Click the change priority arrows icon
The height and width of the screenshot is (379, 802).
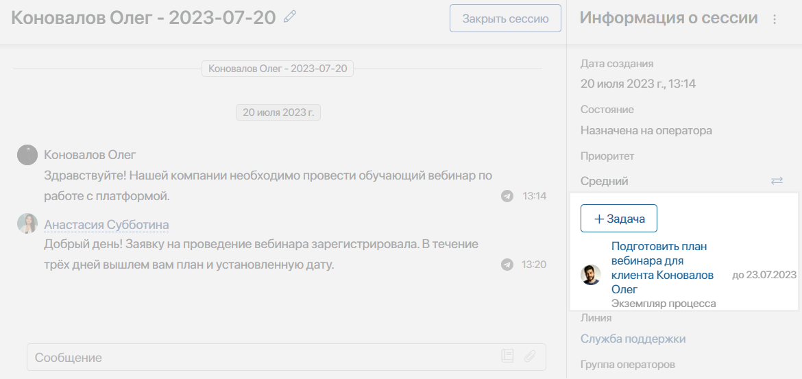[x=777, y=180]
